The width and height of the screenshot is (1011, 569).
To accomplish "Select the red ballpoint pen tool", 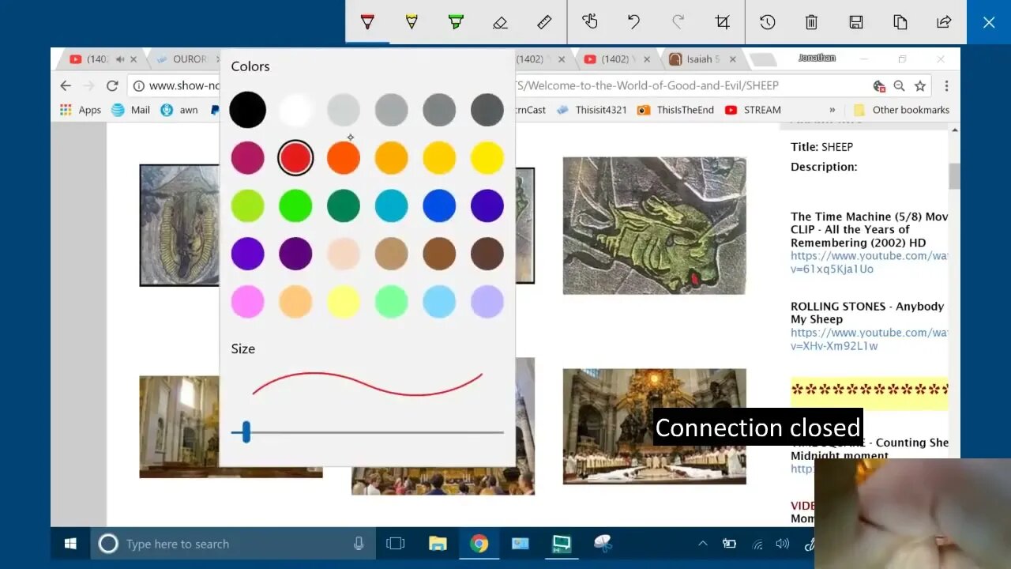I will pyautogui.click(x=367, y=22).
